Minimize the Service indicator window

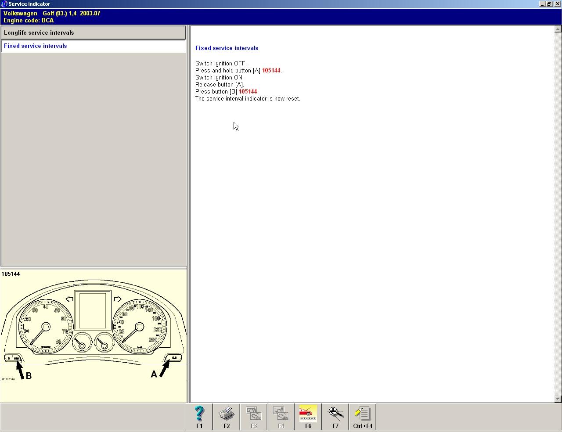pos(542,4)
